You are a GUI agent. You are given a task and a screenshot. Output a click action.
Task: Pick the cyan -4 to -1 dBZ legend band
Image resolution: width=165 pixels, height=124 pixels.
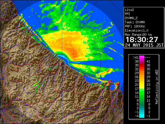pos(142,116)
